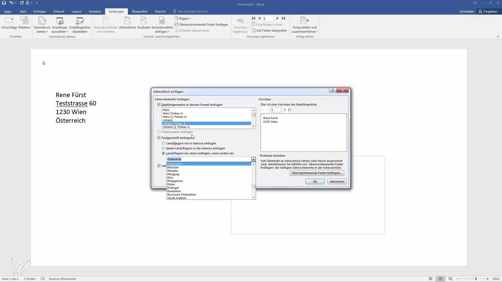Show last recipient in dialog preview
Screen dimensions: 502x282
289,110
